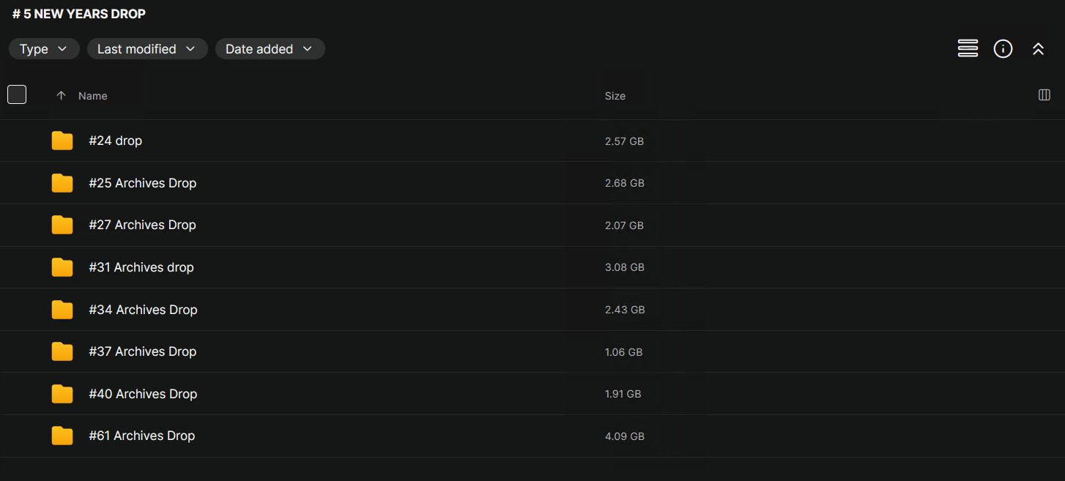This screenshot has height=481, width=1065.
Task: Click the #24 drop folder icon
Action: [62, 141]
